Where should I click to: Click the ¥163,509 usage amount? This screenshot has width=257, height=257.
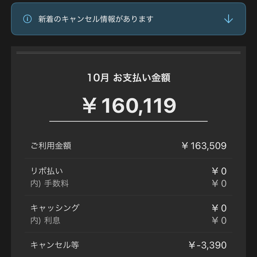[204, 146]
